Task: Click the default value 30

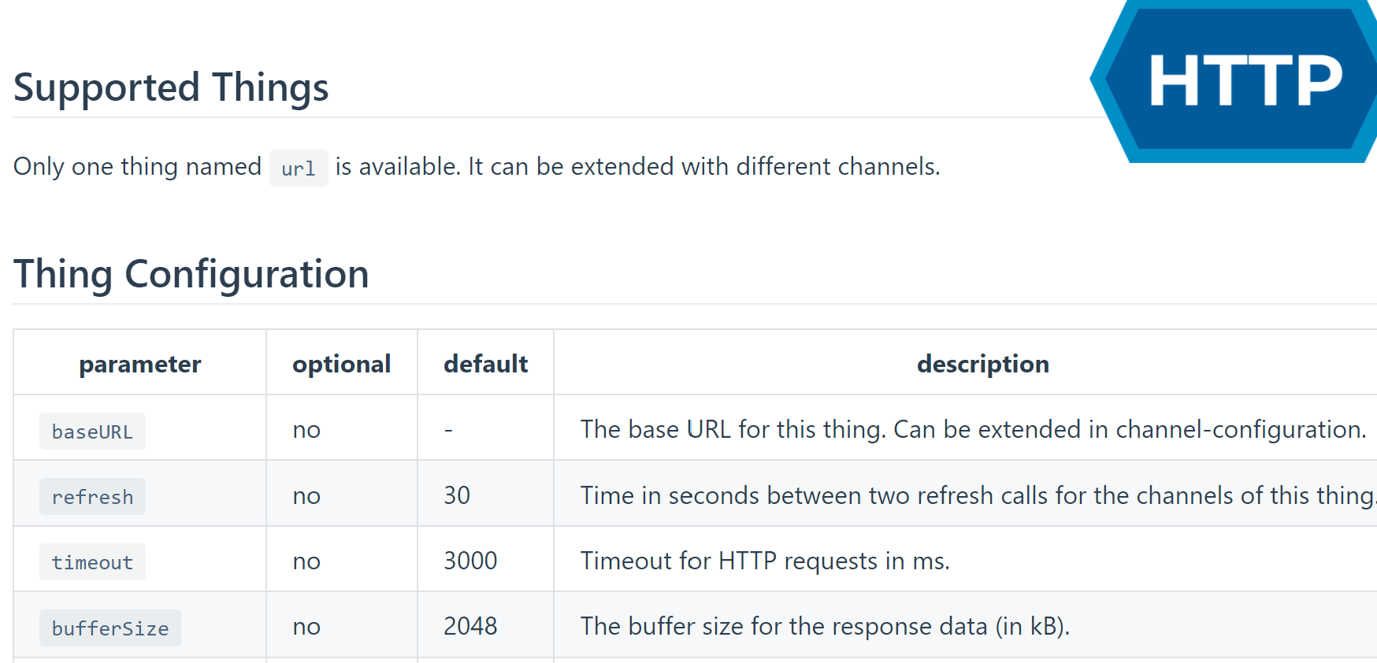Action: [457, 495]
